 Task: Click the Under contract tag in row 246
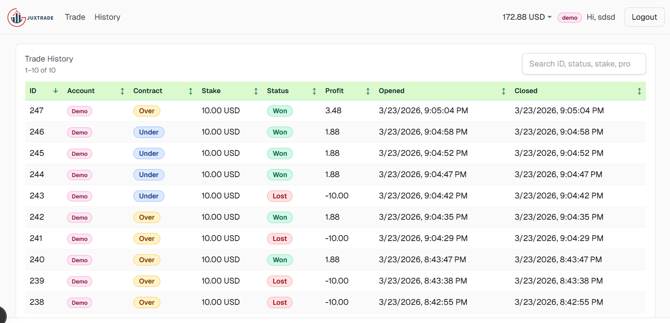149,132
